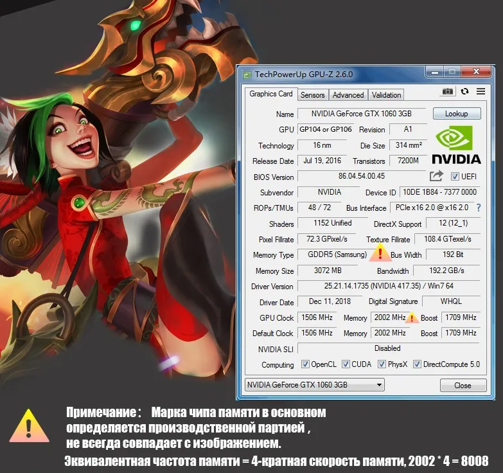This screenshot has width=503, height=473.
Task: Click the Technology value 16 nm
Action: 322,145
